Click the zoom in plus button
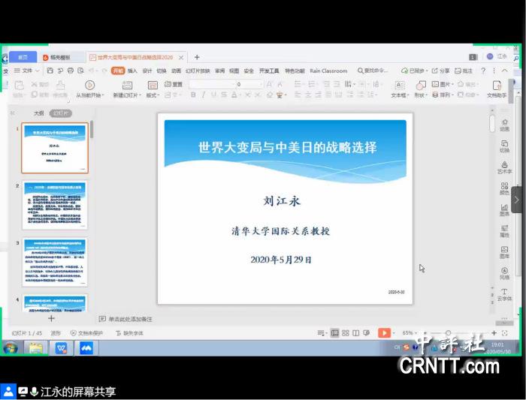Viewport: 526px width, 400px height. [494, 332]
